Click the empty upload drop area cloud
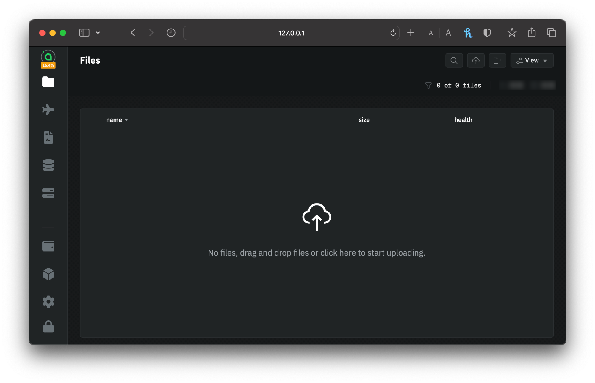The image size is (595, 383). (x=317, y=217)
